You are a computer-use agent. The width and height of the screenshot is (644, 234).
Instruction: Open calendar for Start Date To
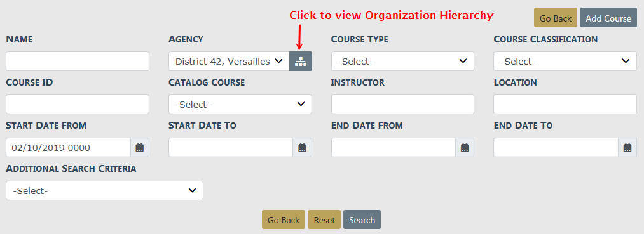coord(302,148)
